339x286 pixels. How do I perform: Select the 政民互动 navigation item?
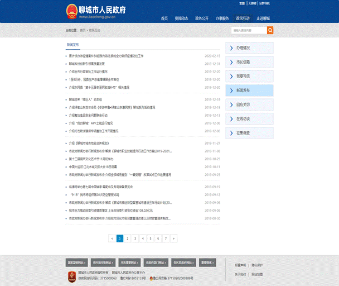(243, 18)
